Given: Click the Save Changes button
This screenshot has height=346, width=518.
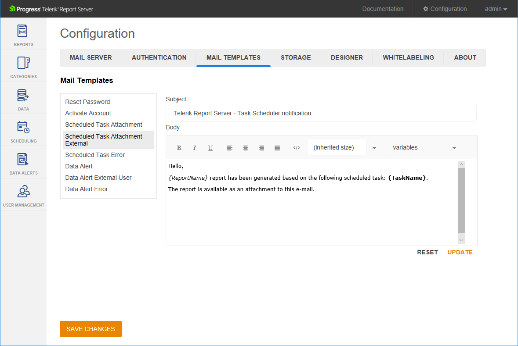Looking at the screenshot, I should click(91, 329).
